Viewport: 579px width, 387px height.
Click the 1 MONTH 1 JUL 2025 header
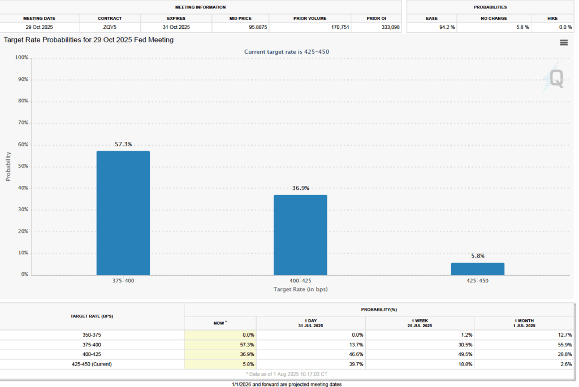tap(525, 323)
